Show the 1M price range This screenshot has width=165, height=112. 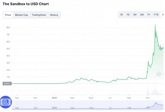(135, 15)
